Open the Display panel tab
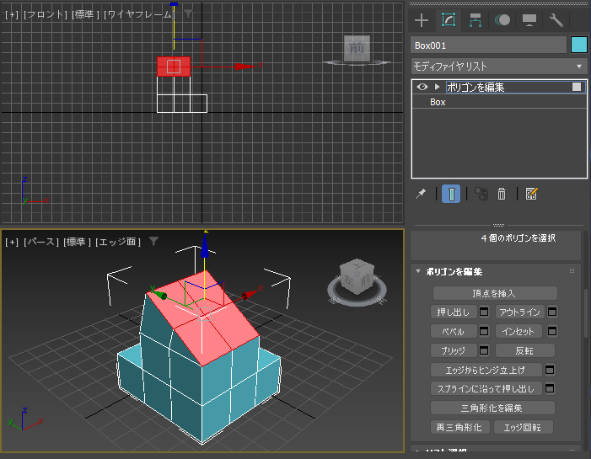 click(529, 20)
